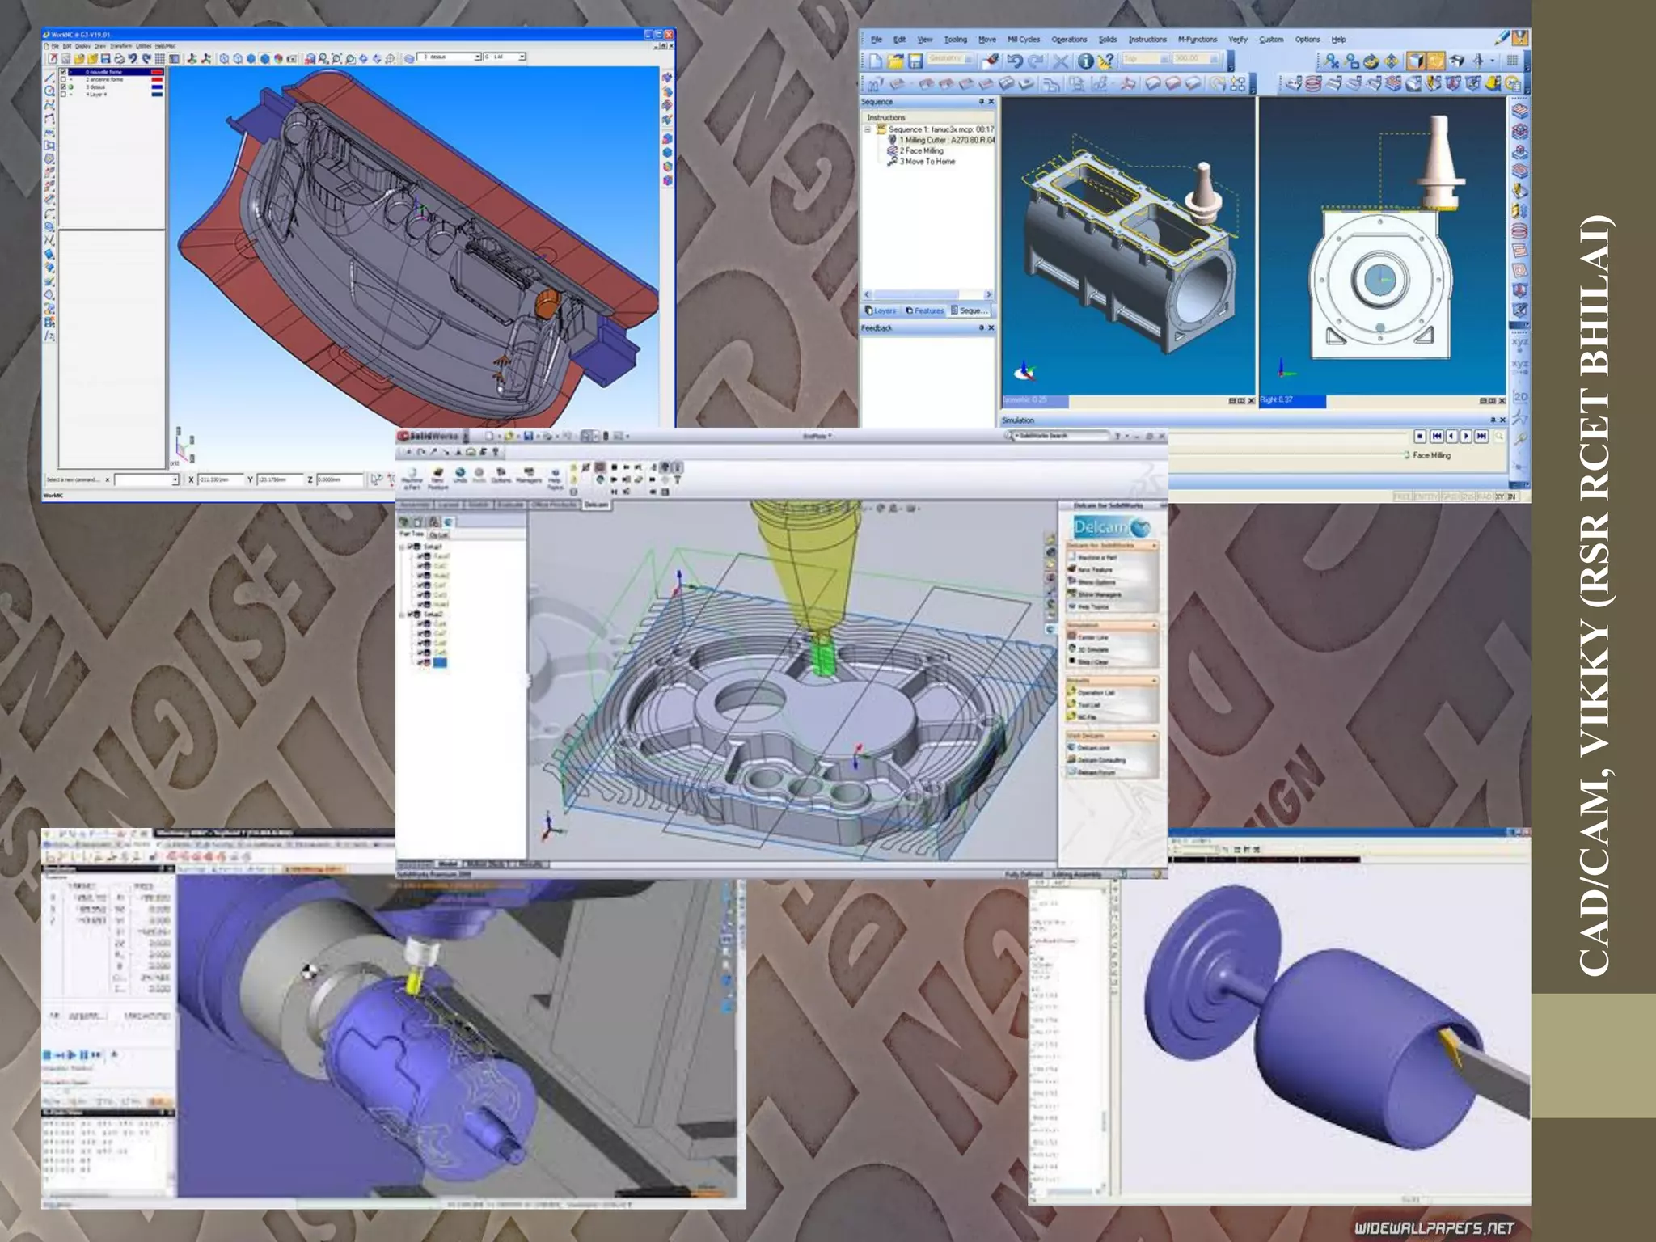The height and width of the screenshot is (1242, 1656).
Task: Open the Verify menu in EdgeCAM
Action: click(1238, 40)
